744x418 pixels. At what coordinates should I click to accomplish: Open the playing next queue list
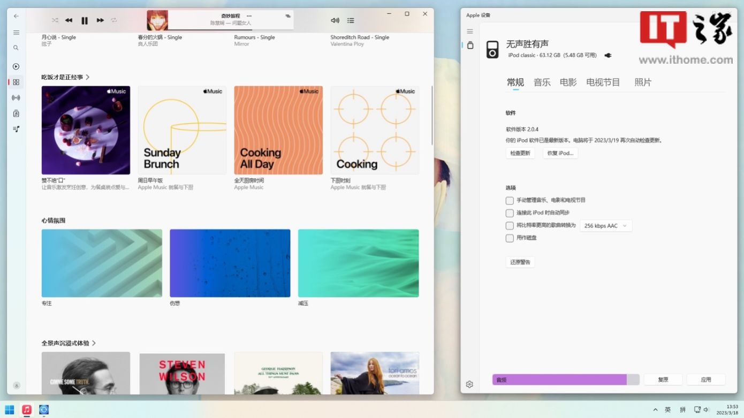point(351,20)
